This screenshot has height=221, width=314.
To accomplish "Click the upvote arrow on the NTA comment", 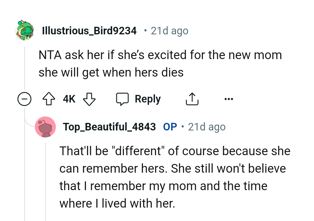I will tap(49, 99).
